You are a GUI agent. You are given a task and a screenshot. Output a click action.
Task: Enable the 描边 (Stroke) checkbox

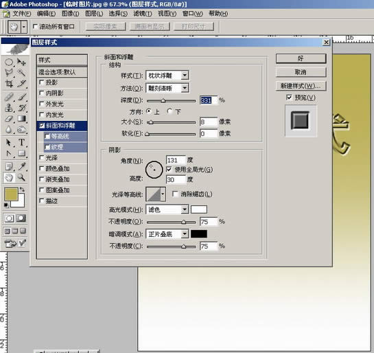coord(41,201)
